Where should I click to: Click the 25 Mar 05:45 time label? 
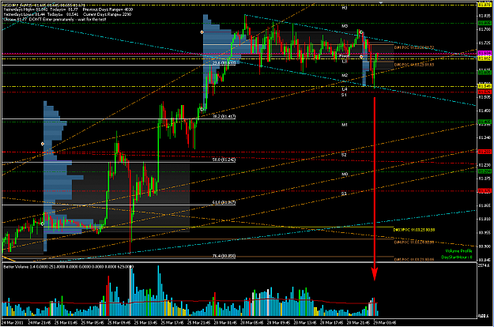pyautogui.click(x=92, y=322)
